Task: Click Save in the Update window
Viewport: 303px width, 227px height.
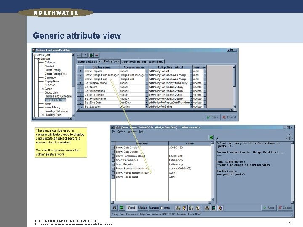Action: coord(213,117)
